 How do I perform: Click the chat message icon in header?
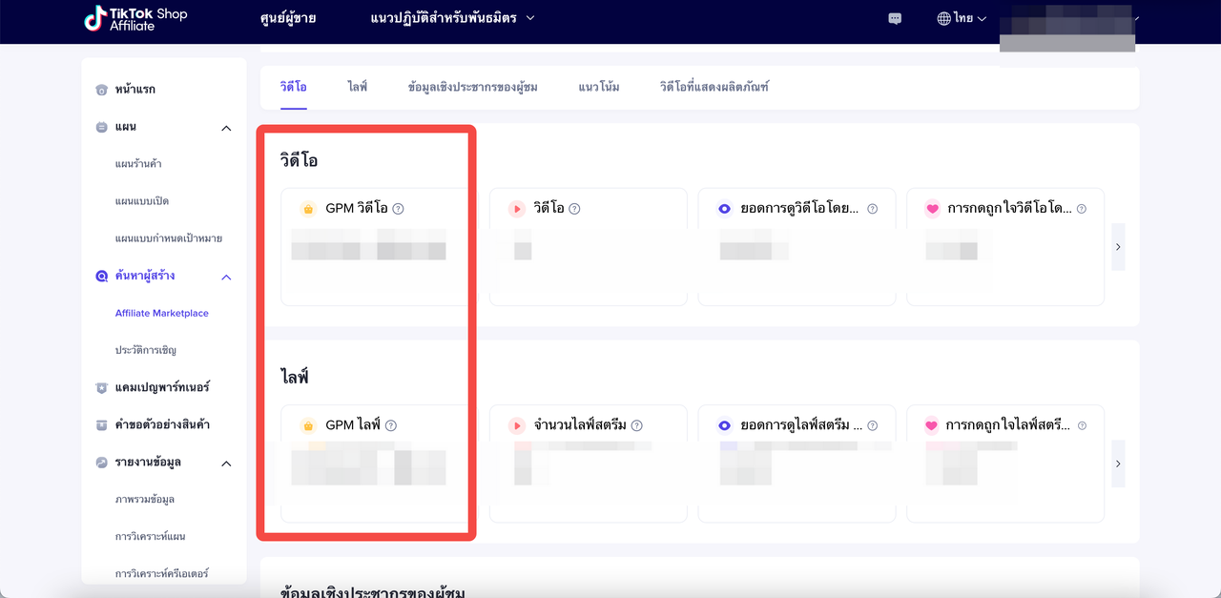(895, 18)
